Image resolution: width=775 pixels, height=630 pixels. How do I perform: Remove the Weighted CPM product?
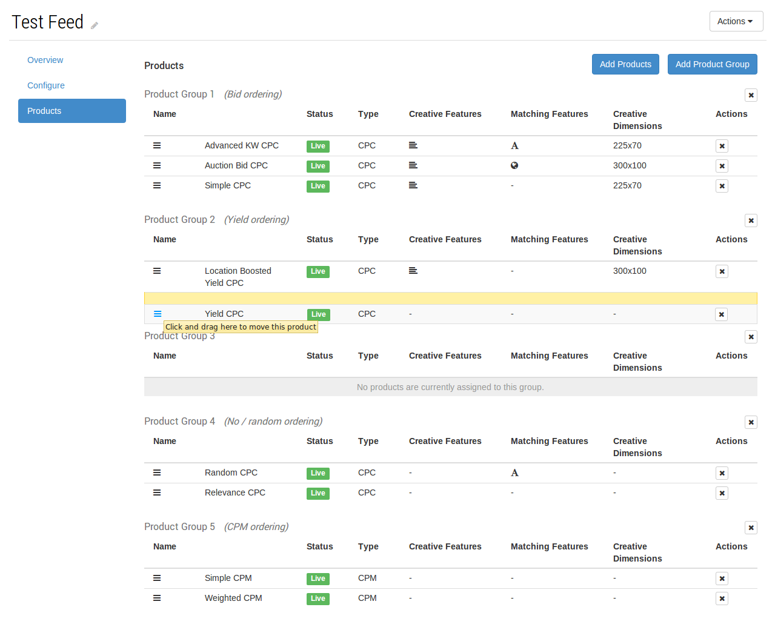[722, 598]
